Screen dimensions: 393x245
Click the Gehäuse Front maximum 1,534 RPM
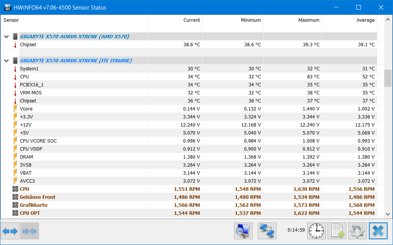point(306,197)
